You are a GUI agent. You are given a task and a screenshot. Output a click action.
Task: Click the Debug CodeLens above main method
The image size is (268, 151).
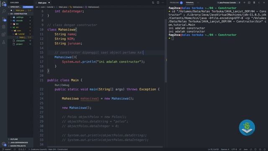[65, 85]
